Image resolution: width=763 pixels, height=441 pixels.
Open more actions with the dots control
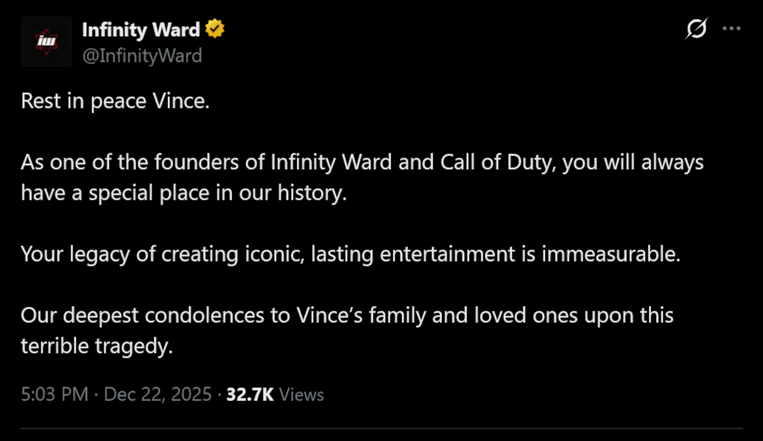732,28
